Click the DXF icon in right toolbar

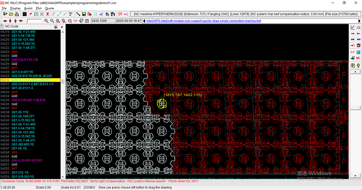click(x=352, y=52)
